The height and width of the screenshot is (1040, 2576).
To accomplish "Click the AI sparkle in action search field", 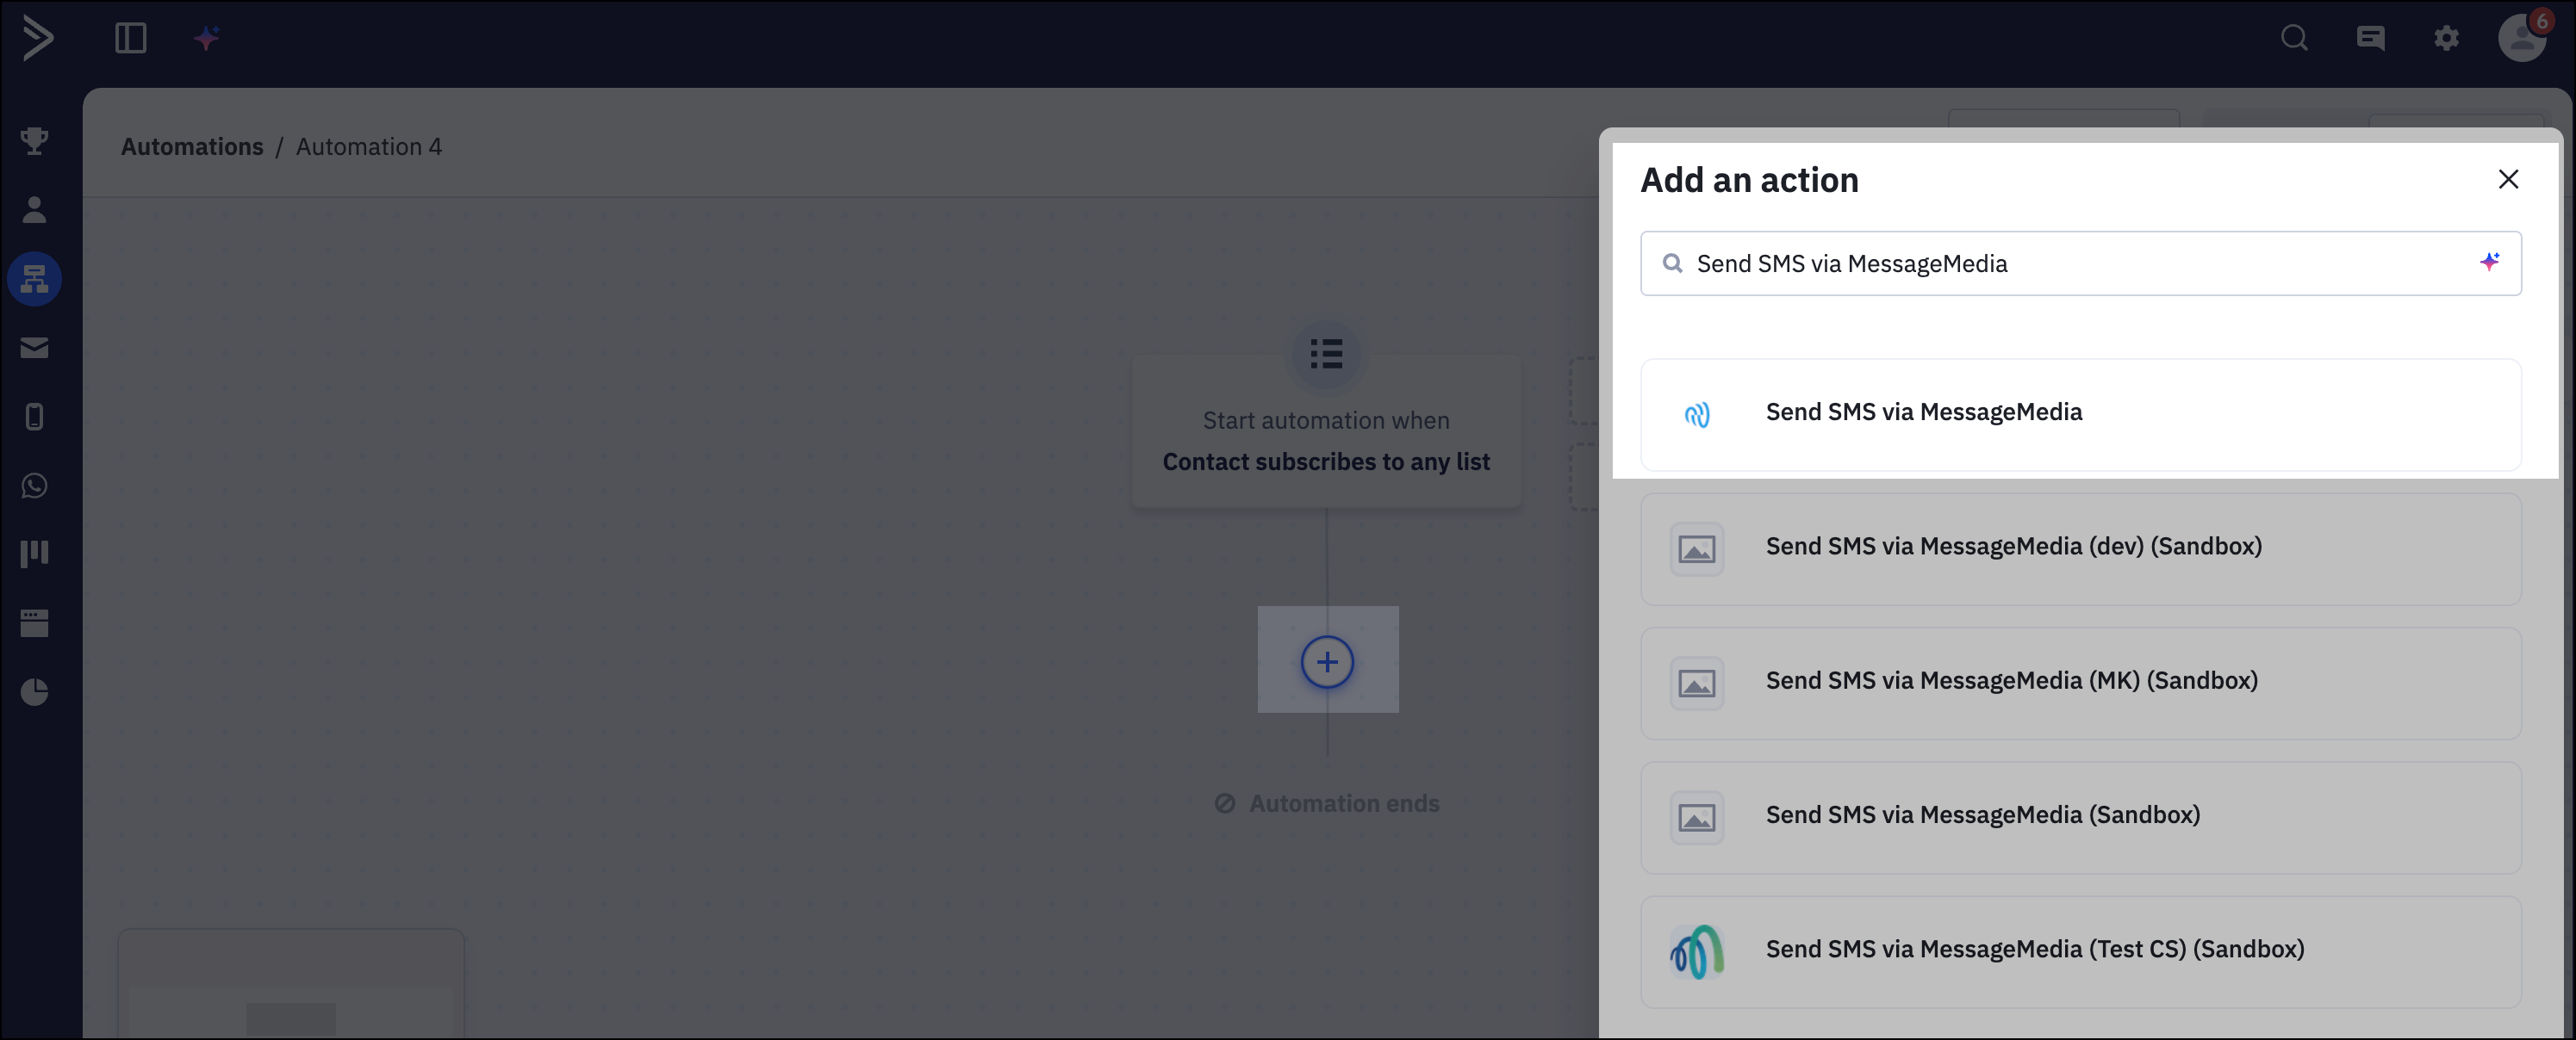I will tap(2489, 263).
